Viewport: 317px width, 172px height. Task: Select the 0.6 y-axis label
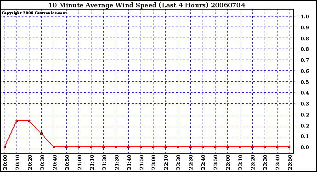(x=305, y=71)
